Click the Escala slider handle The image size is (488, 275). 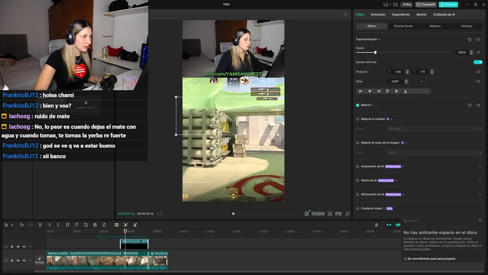coord(375,52)
